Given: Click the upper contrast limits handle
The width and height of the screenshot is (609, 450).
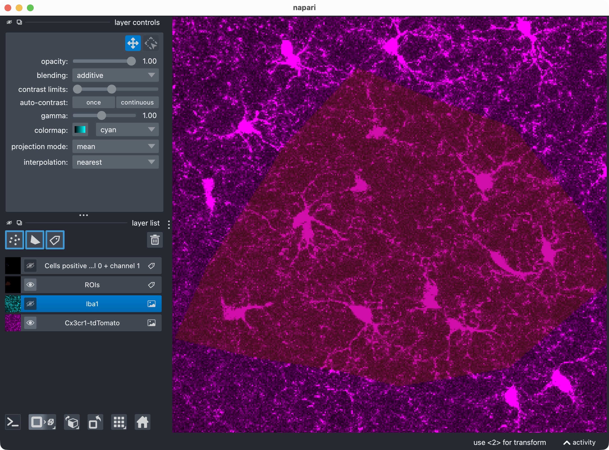Looking at the screenshot, I should click(x=112, y=89).
